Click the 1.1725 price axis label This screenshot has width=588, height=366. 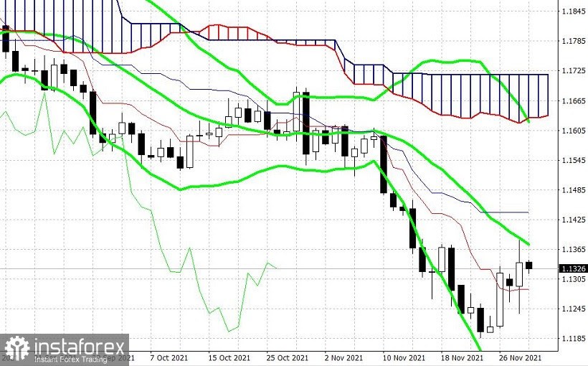[574, 70]
